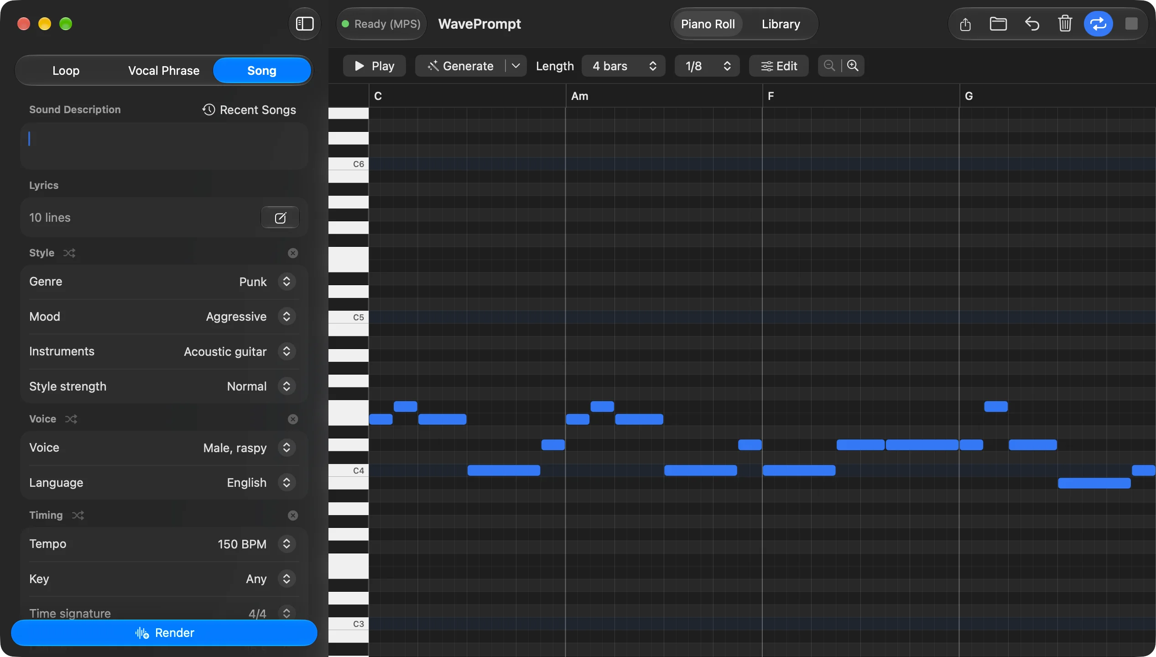Shuffle the Voice section settings
Image resolution: width=1156 pixels, height=657 pixels.
(71, 419)
